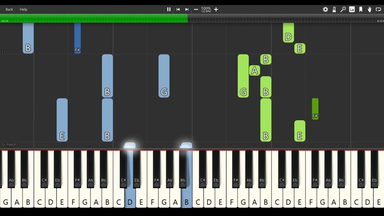This screenshot has height=216, width=384.
Task: Click the blue falling G note
Action: [164, 76]
